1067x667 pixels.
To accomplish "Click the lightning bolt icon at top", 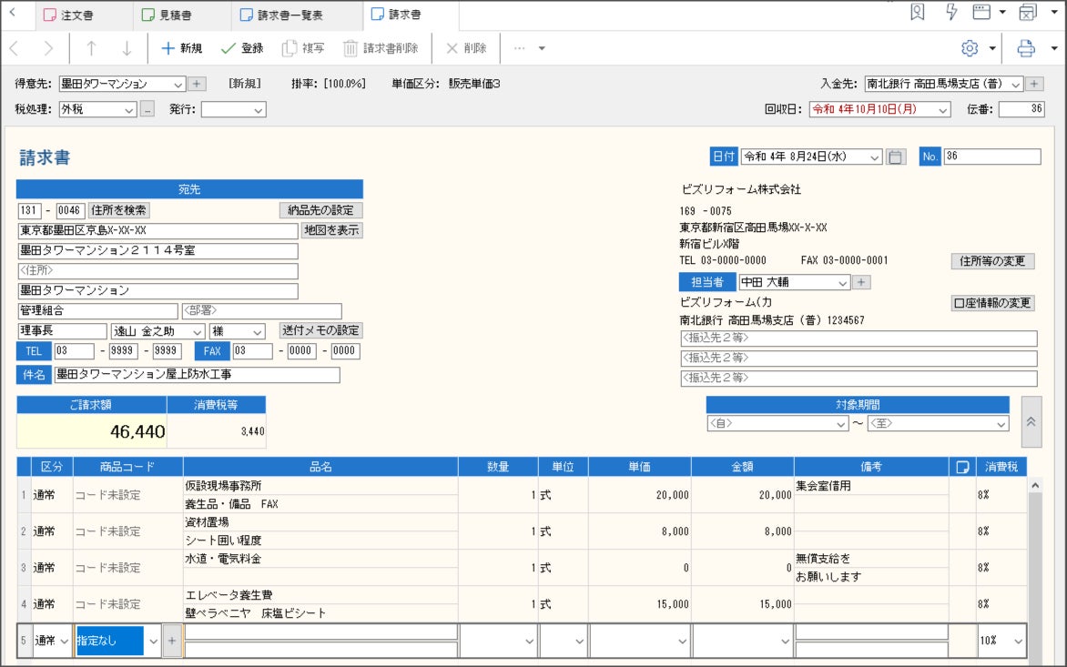I will pyautogui.click(x=952, y=12).
